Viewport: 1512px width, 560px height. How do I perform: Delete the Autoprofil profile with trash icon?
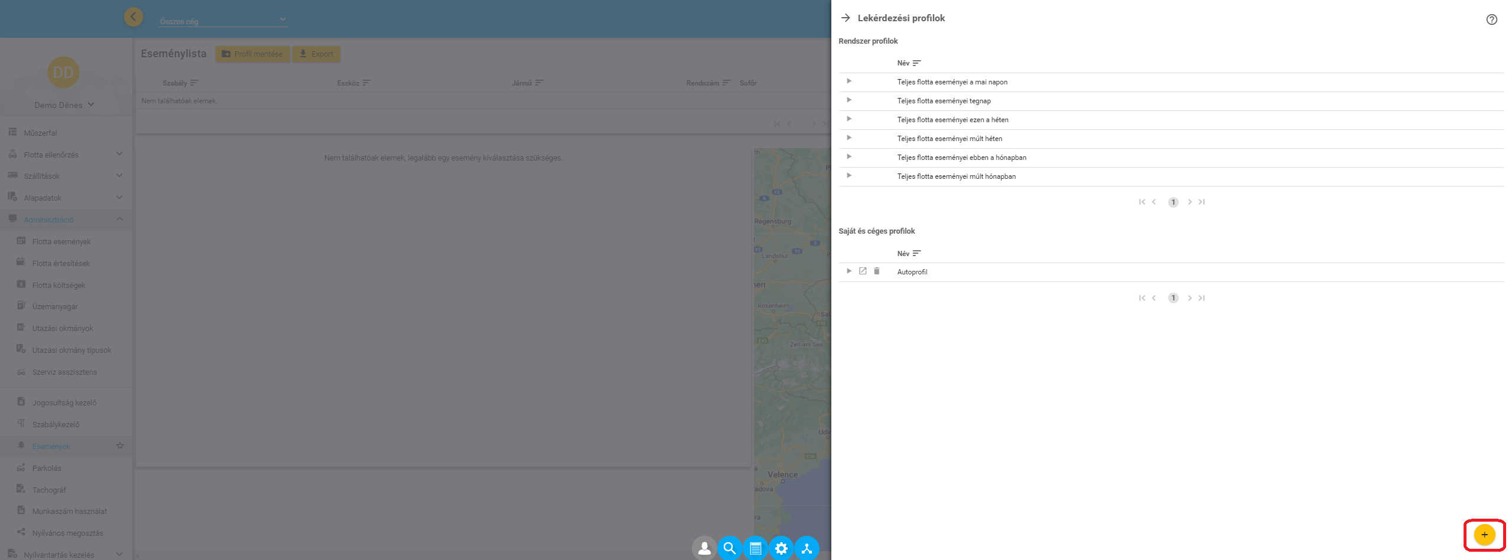coord(877,271)
